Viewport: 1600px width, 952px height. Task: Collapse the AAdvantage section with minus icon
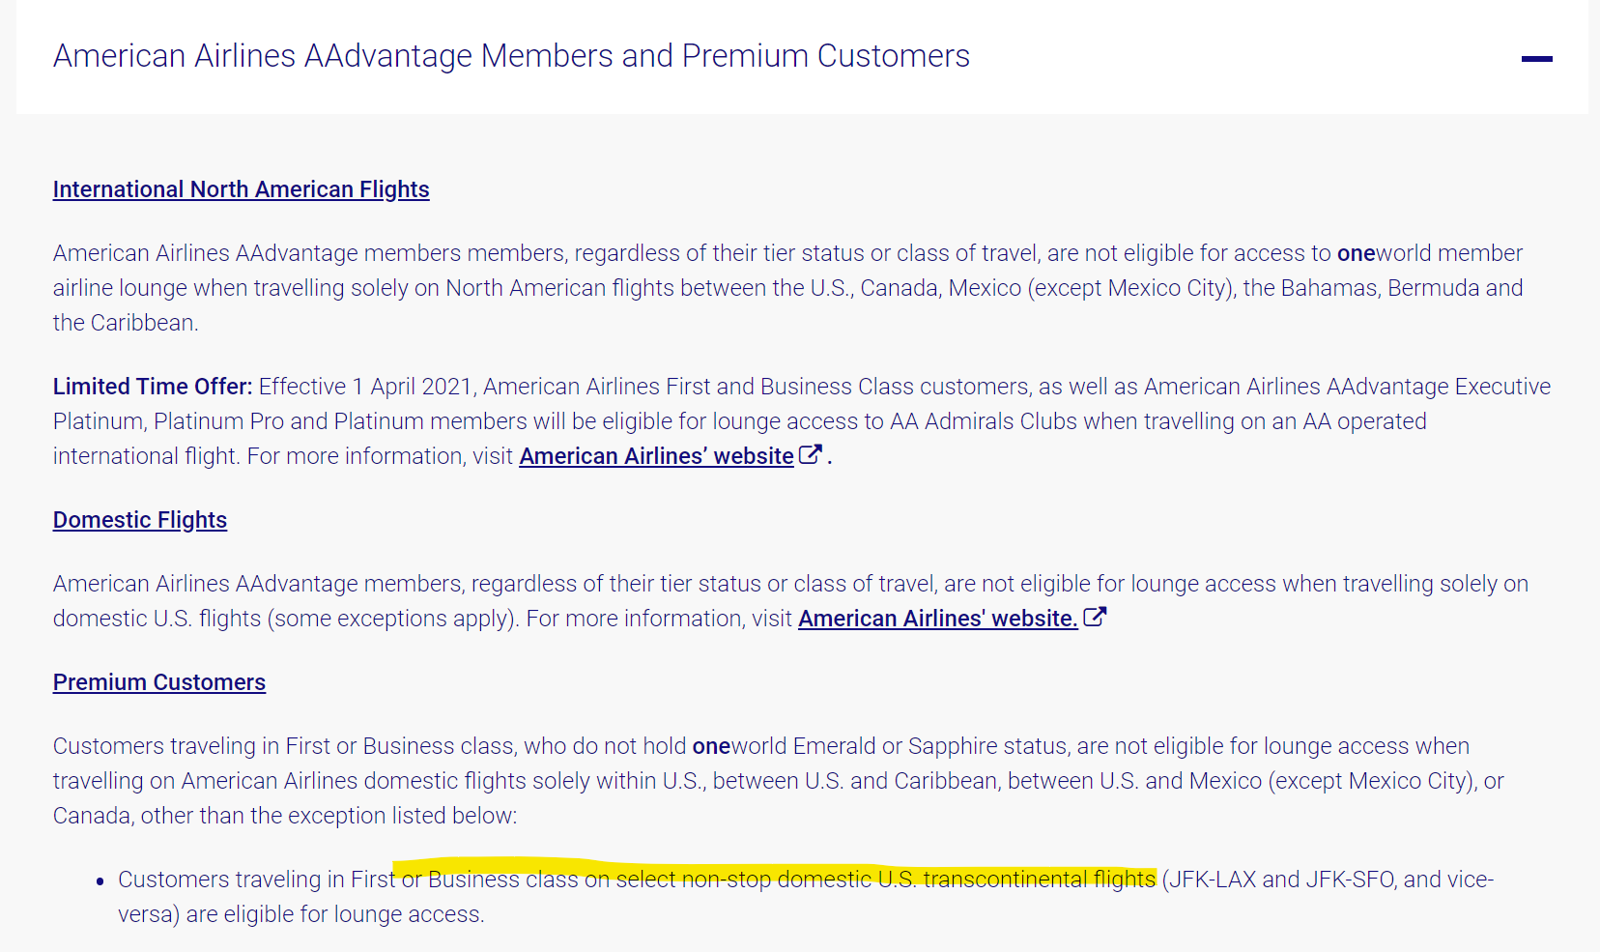1536,59
